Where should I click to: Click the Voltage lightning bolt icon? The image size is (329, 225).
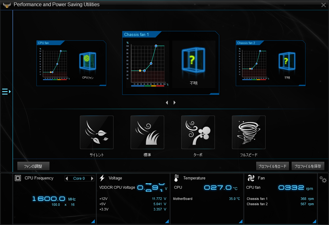click(x=102, y=178)
